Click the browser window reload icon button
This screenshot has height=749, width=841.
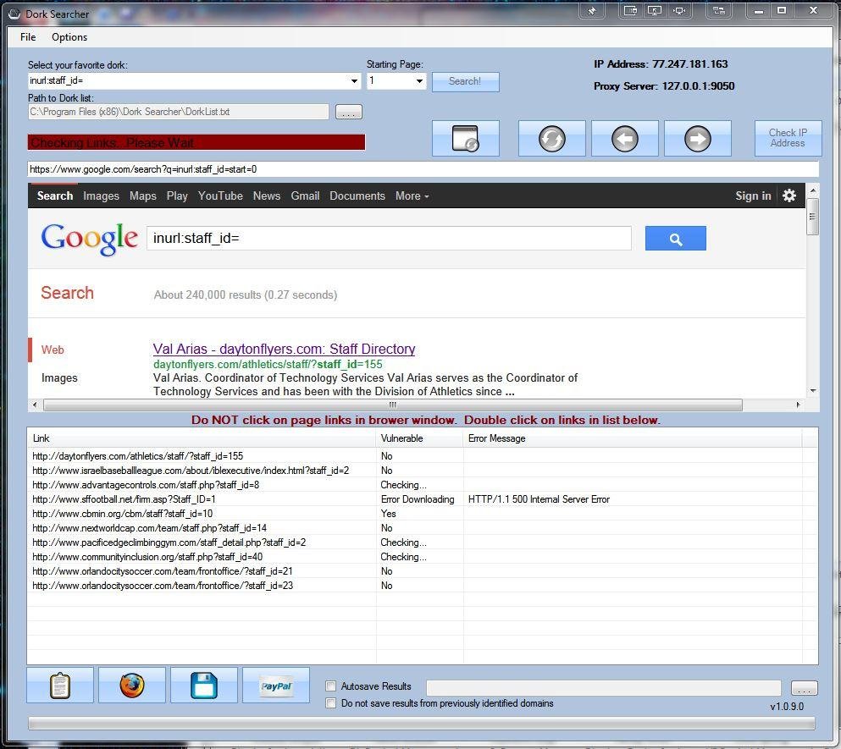coord(465,138)
